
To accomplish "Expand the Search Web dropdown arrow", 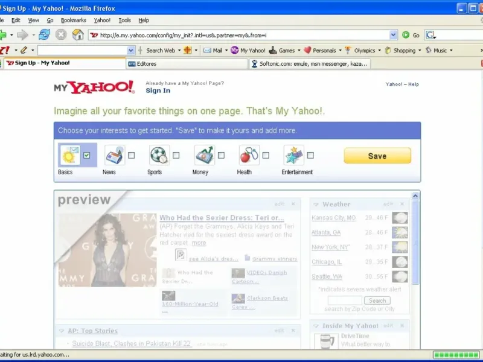I will pyautogui.click(x=179, y=51).
